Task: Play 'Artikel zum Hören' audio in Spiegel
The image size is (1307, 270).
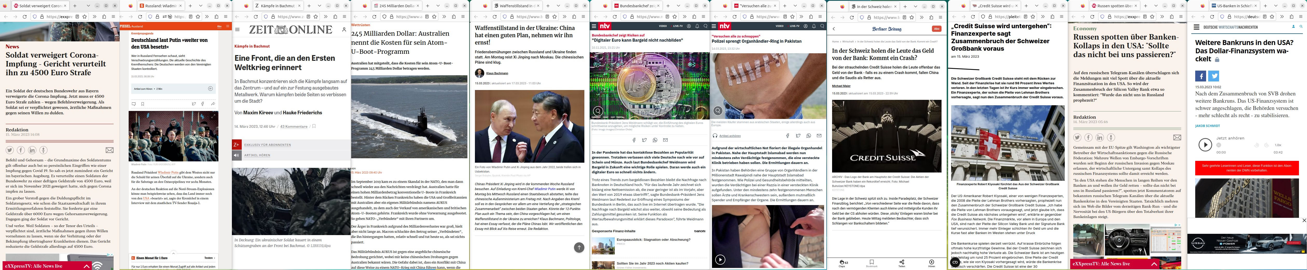Action: pyautogui.click(x=210, y=88)
